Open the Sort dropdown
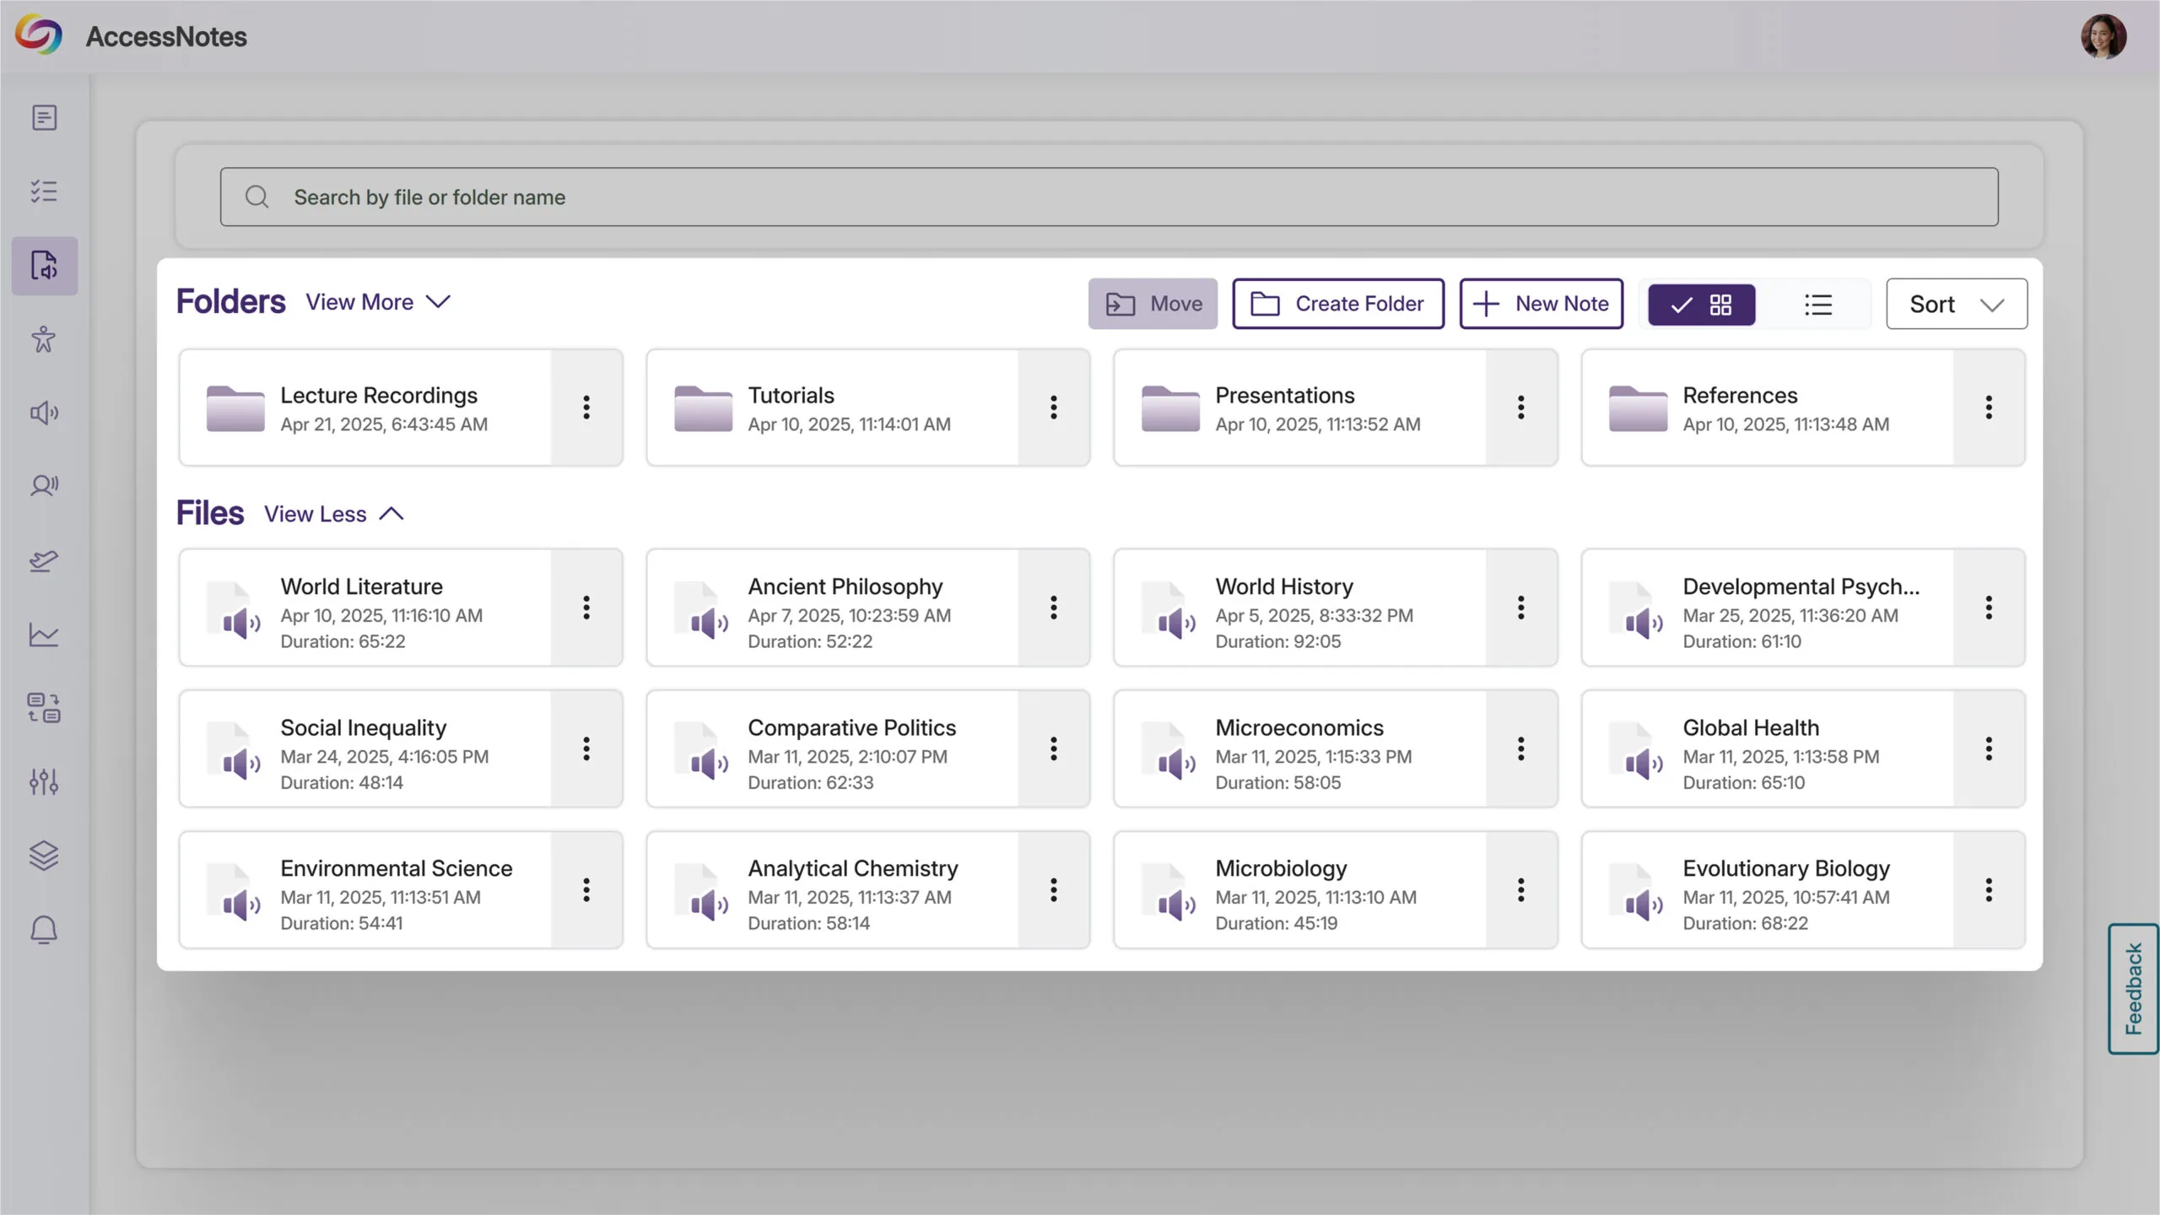Viewport: 2160px width, 1215px height. (x=1956, y=305)
